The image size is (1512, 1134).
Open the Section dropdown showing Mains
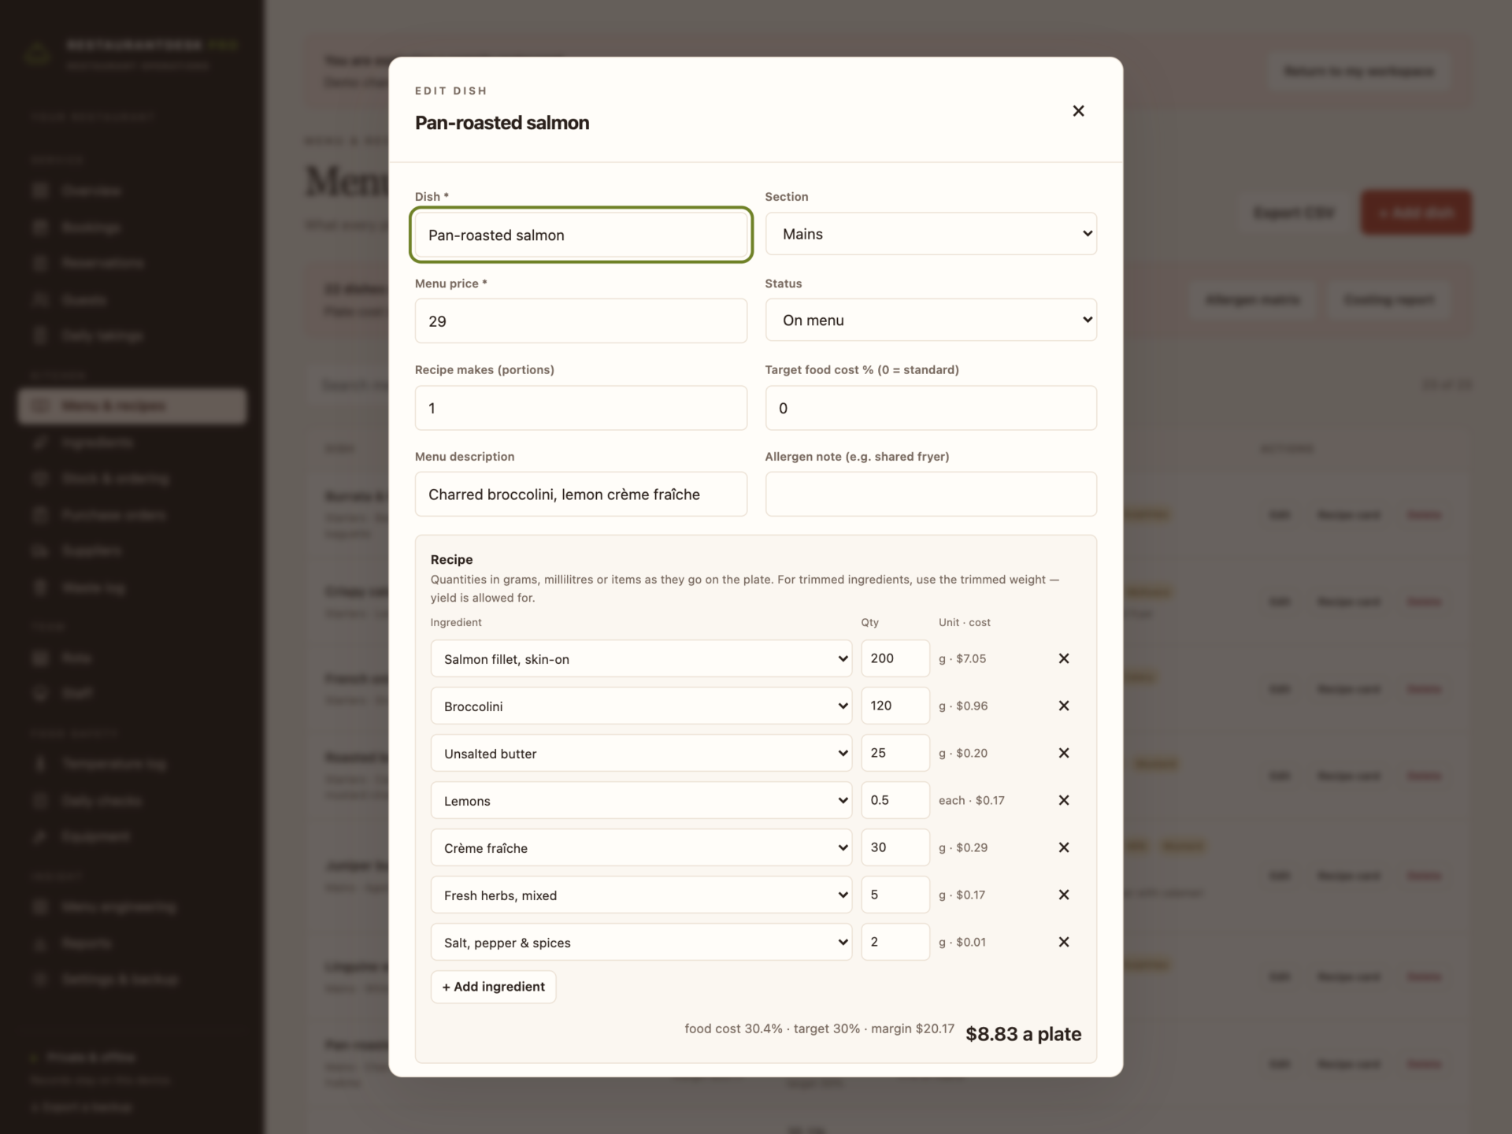[x=931, y=234]
